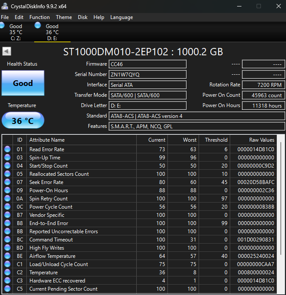The height and width of the screenshot is (295, 286).
Task: Click status orb for End-to-End Error
Action: point(7,223)
